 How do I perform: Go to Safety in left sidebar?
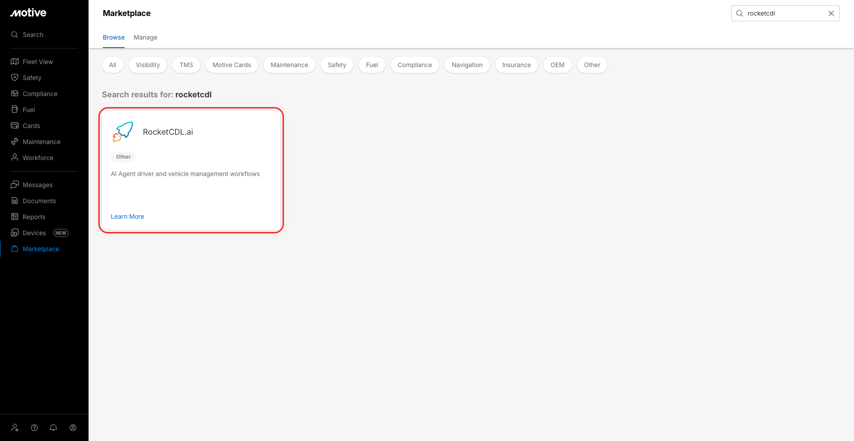coord(26,78)
